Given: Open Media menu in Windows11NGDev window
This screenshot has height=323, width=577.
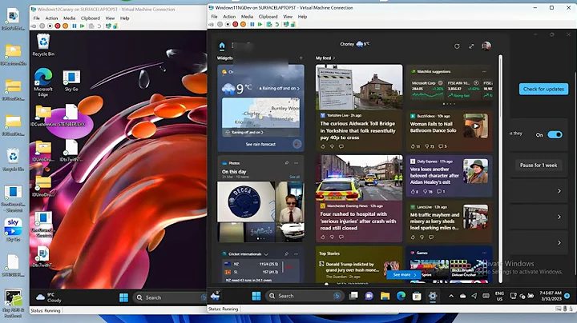Looking at the screenshot, I should click(247, 17).
